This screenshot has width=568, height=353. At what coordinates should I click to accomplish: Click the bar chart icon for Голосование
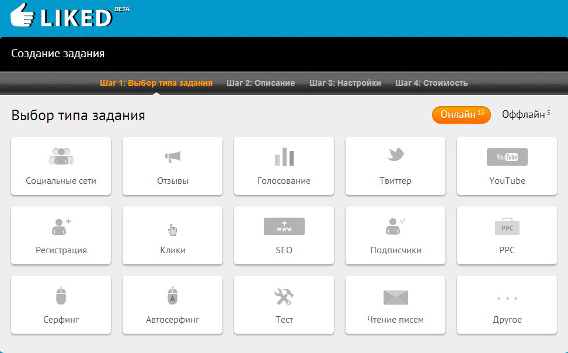pyautogui.click(x=284, y=156)
